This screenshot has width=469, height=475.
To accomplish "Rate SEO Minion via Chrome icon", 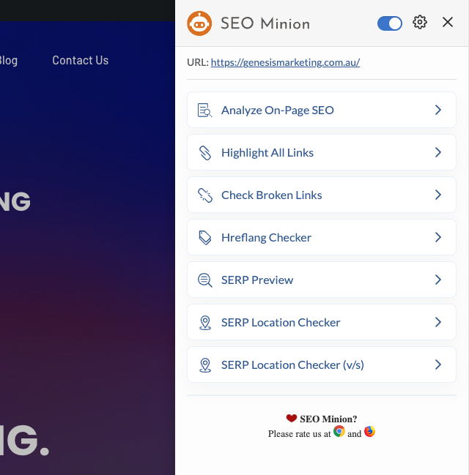I will pyautogui.click(x=339, y=431).
